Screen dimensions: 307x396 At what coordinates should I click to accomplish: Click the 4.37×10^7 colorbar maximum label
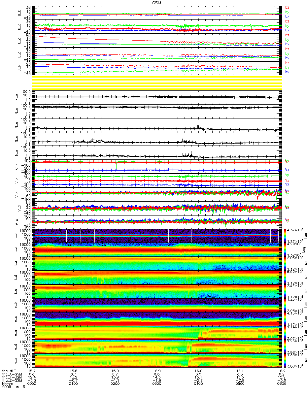(x=294, y=230)
